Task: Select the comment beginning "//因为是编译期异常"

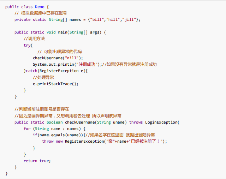Action: pos(68,116)
